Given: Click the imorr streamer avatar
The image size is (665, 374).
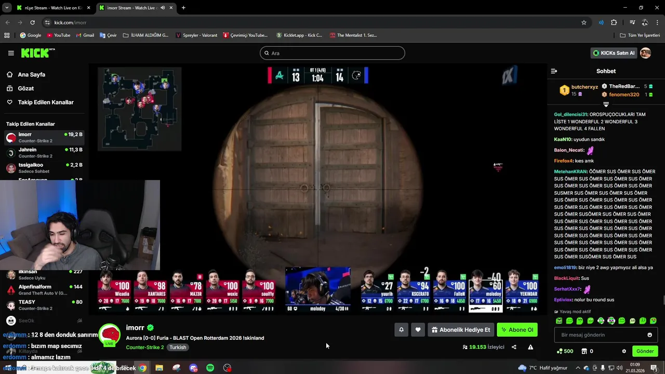Looking at the screenshot, I should [x=110, y=335].
